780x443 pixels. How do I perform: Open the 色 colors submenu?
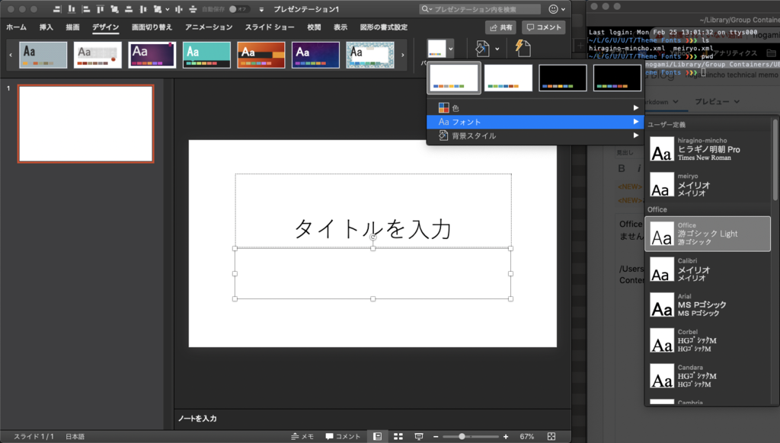pyautogui.click(x=535, y=108)
